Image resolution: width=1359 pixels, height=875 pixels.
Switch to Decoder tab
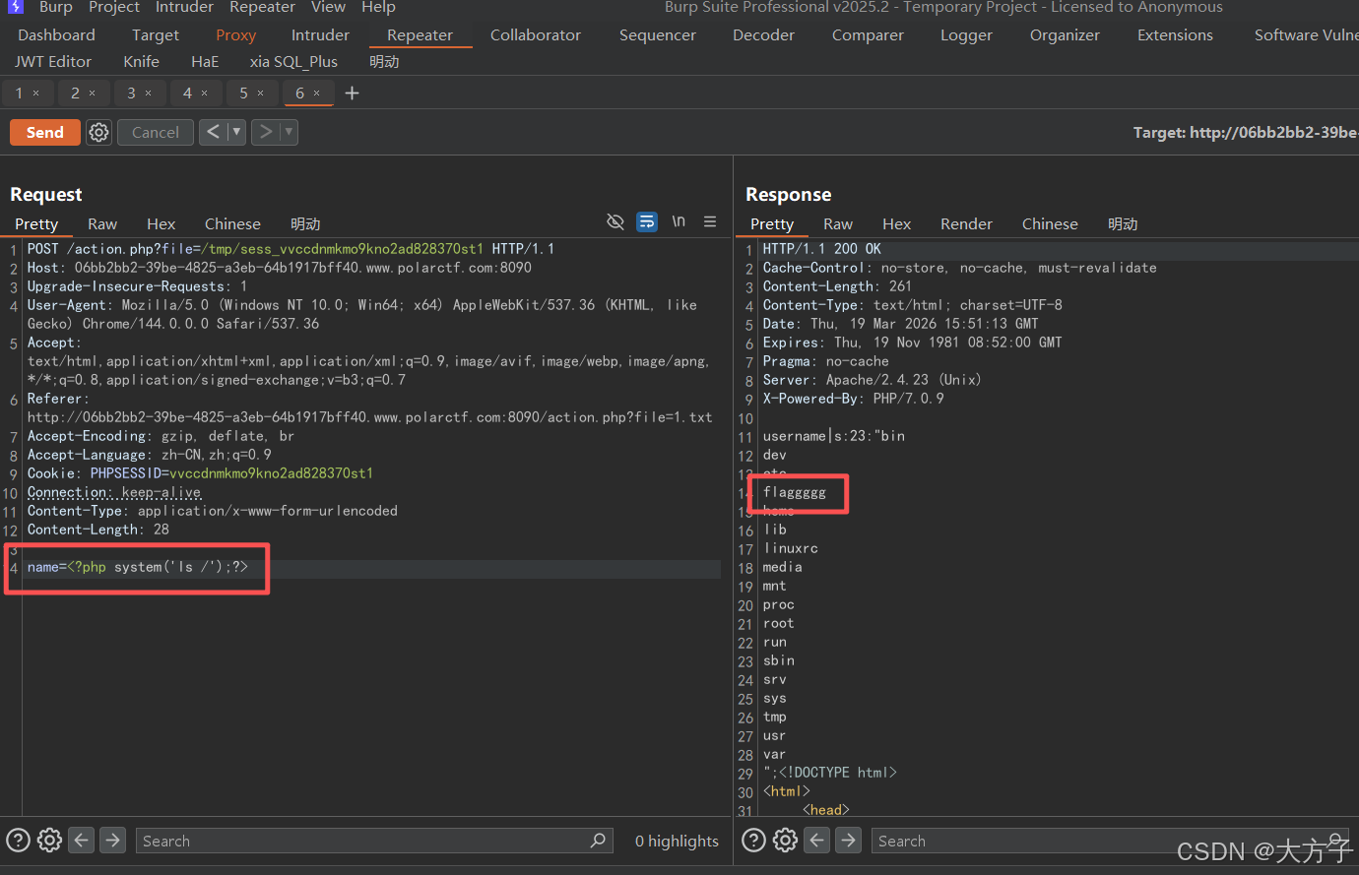pos(763,35)
